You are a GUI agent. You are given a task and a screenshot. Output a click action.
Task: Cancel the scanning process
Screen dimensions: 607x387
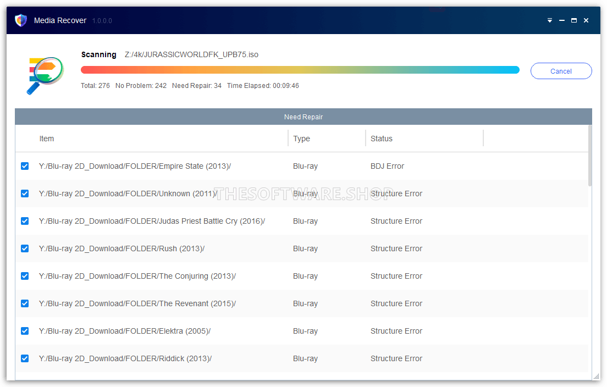[x=561, y=71]
